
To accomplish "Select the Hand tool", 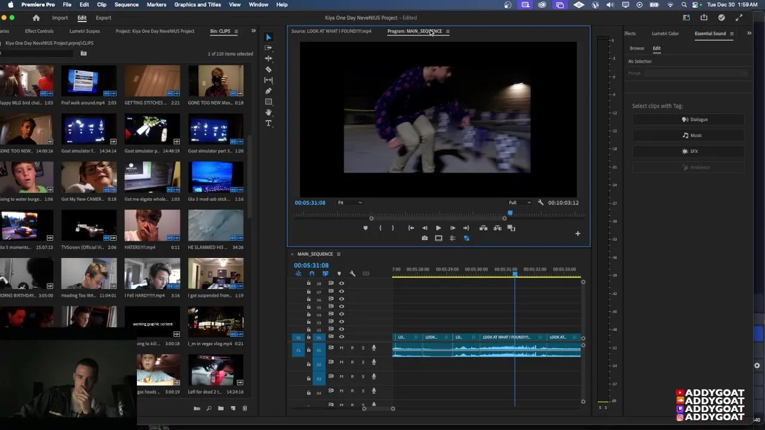I will point(268,112).
